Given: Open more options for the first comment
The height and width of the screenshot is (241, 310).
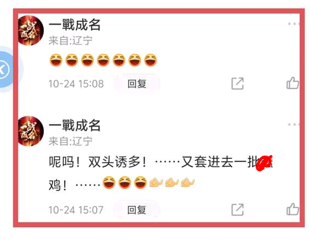Looking at the screenshot, I should click(x=294, y=24).
